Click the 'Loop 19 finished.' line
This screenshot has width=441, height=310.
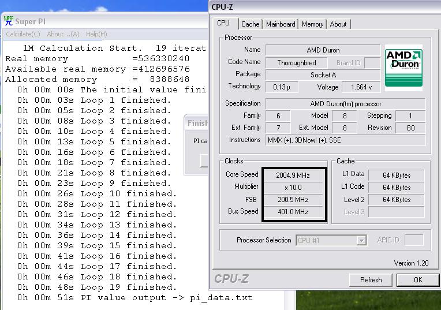pos(97,287)
